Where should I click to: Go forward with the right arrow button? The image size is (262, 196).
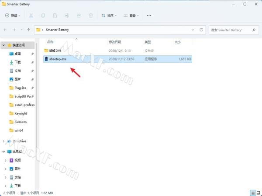[14, 30]
